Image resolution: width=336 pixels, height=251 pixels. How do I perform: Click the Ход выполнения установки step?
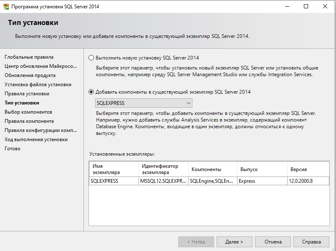[x=36, y=139]
